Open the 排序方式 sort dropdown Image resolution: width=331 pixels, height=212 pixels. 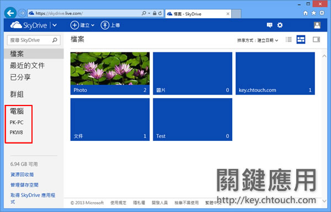258,40
